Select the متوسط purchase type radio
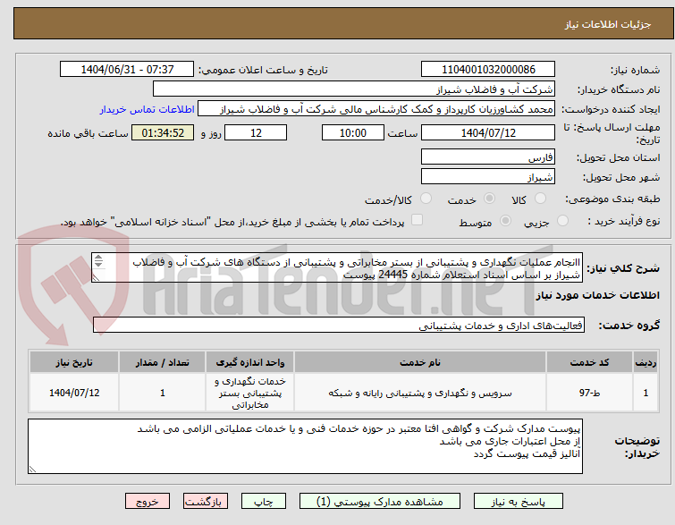This screenshot has width=675, height=525. 505,221
